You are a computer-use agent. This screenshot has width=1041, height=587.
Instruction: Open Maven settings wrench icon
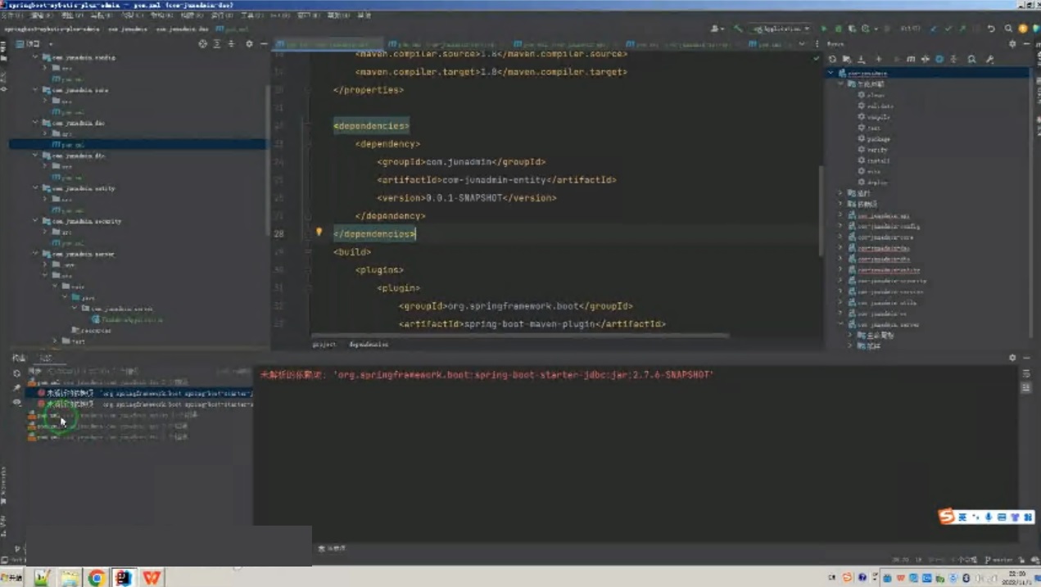pyautogui.click(x=989, y=59)
